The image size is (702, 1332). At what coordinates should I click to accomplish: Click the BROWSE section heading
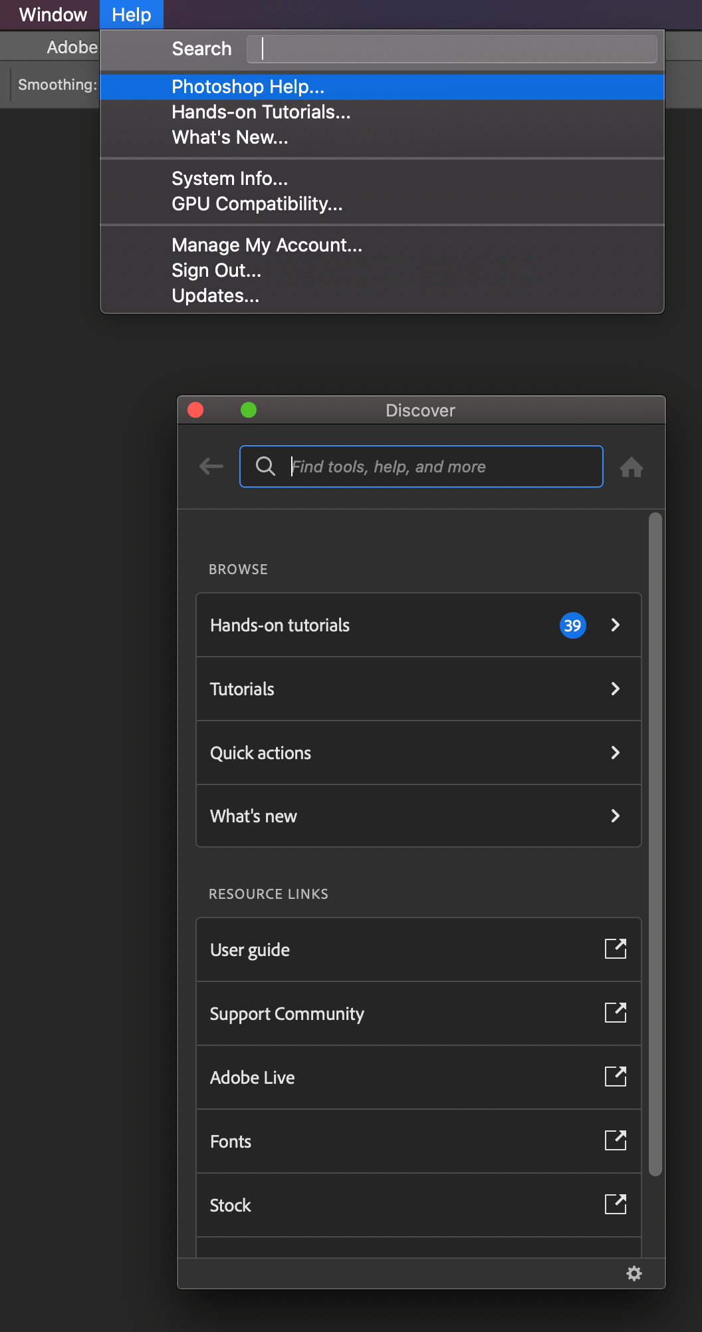238,570
